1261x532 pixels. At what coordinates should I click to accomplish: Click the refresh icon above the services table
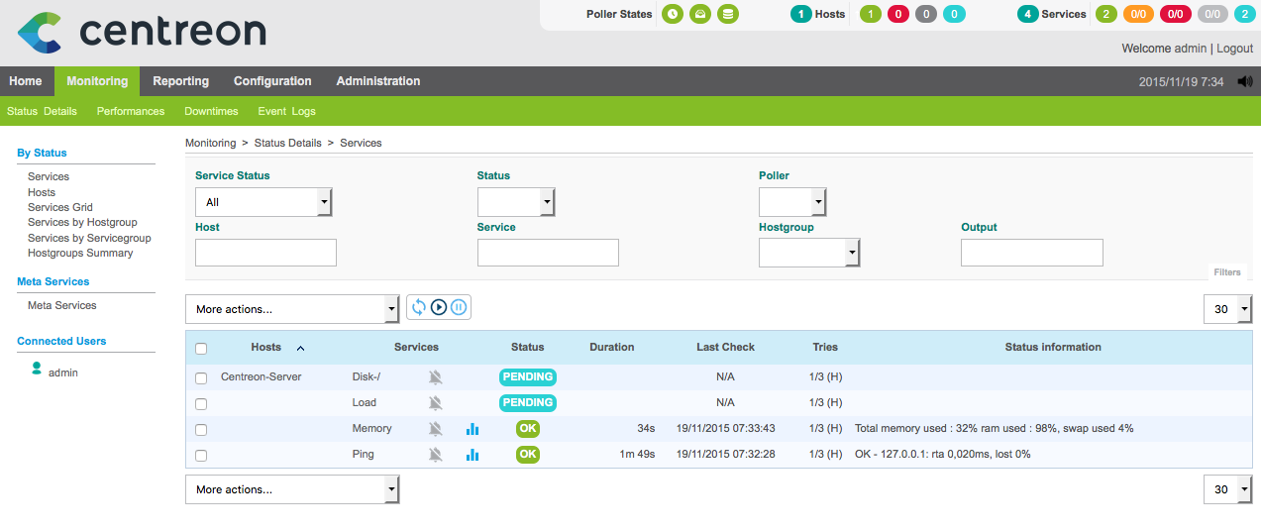coord(419,308)
